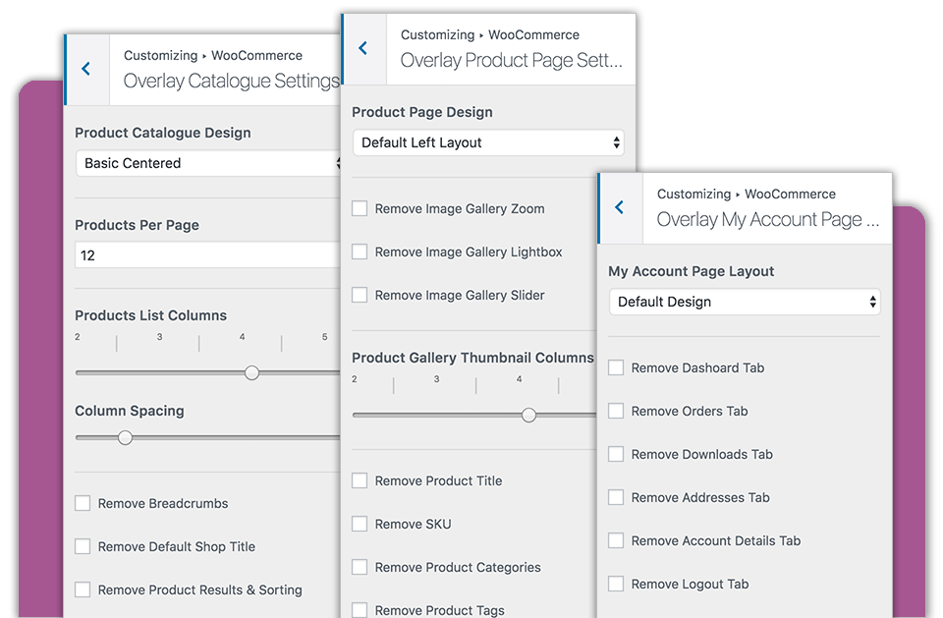943x618 pixels.
Task: Tick the Remove SKU checkbox
Action: [x=361, y=524]
